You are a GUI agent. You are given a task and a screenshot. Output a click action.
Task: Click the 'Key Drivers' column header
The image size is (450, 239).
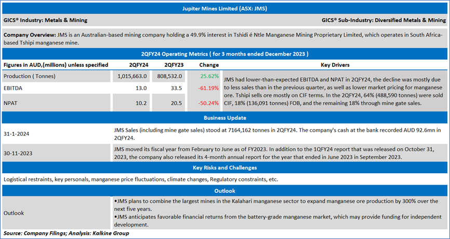pos(335,65)
